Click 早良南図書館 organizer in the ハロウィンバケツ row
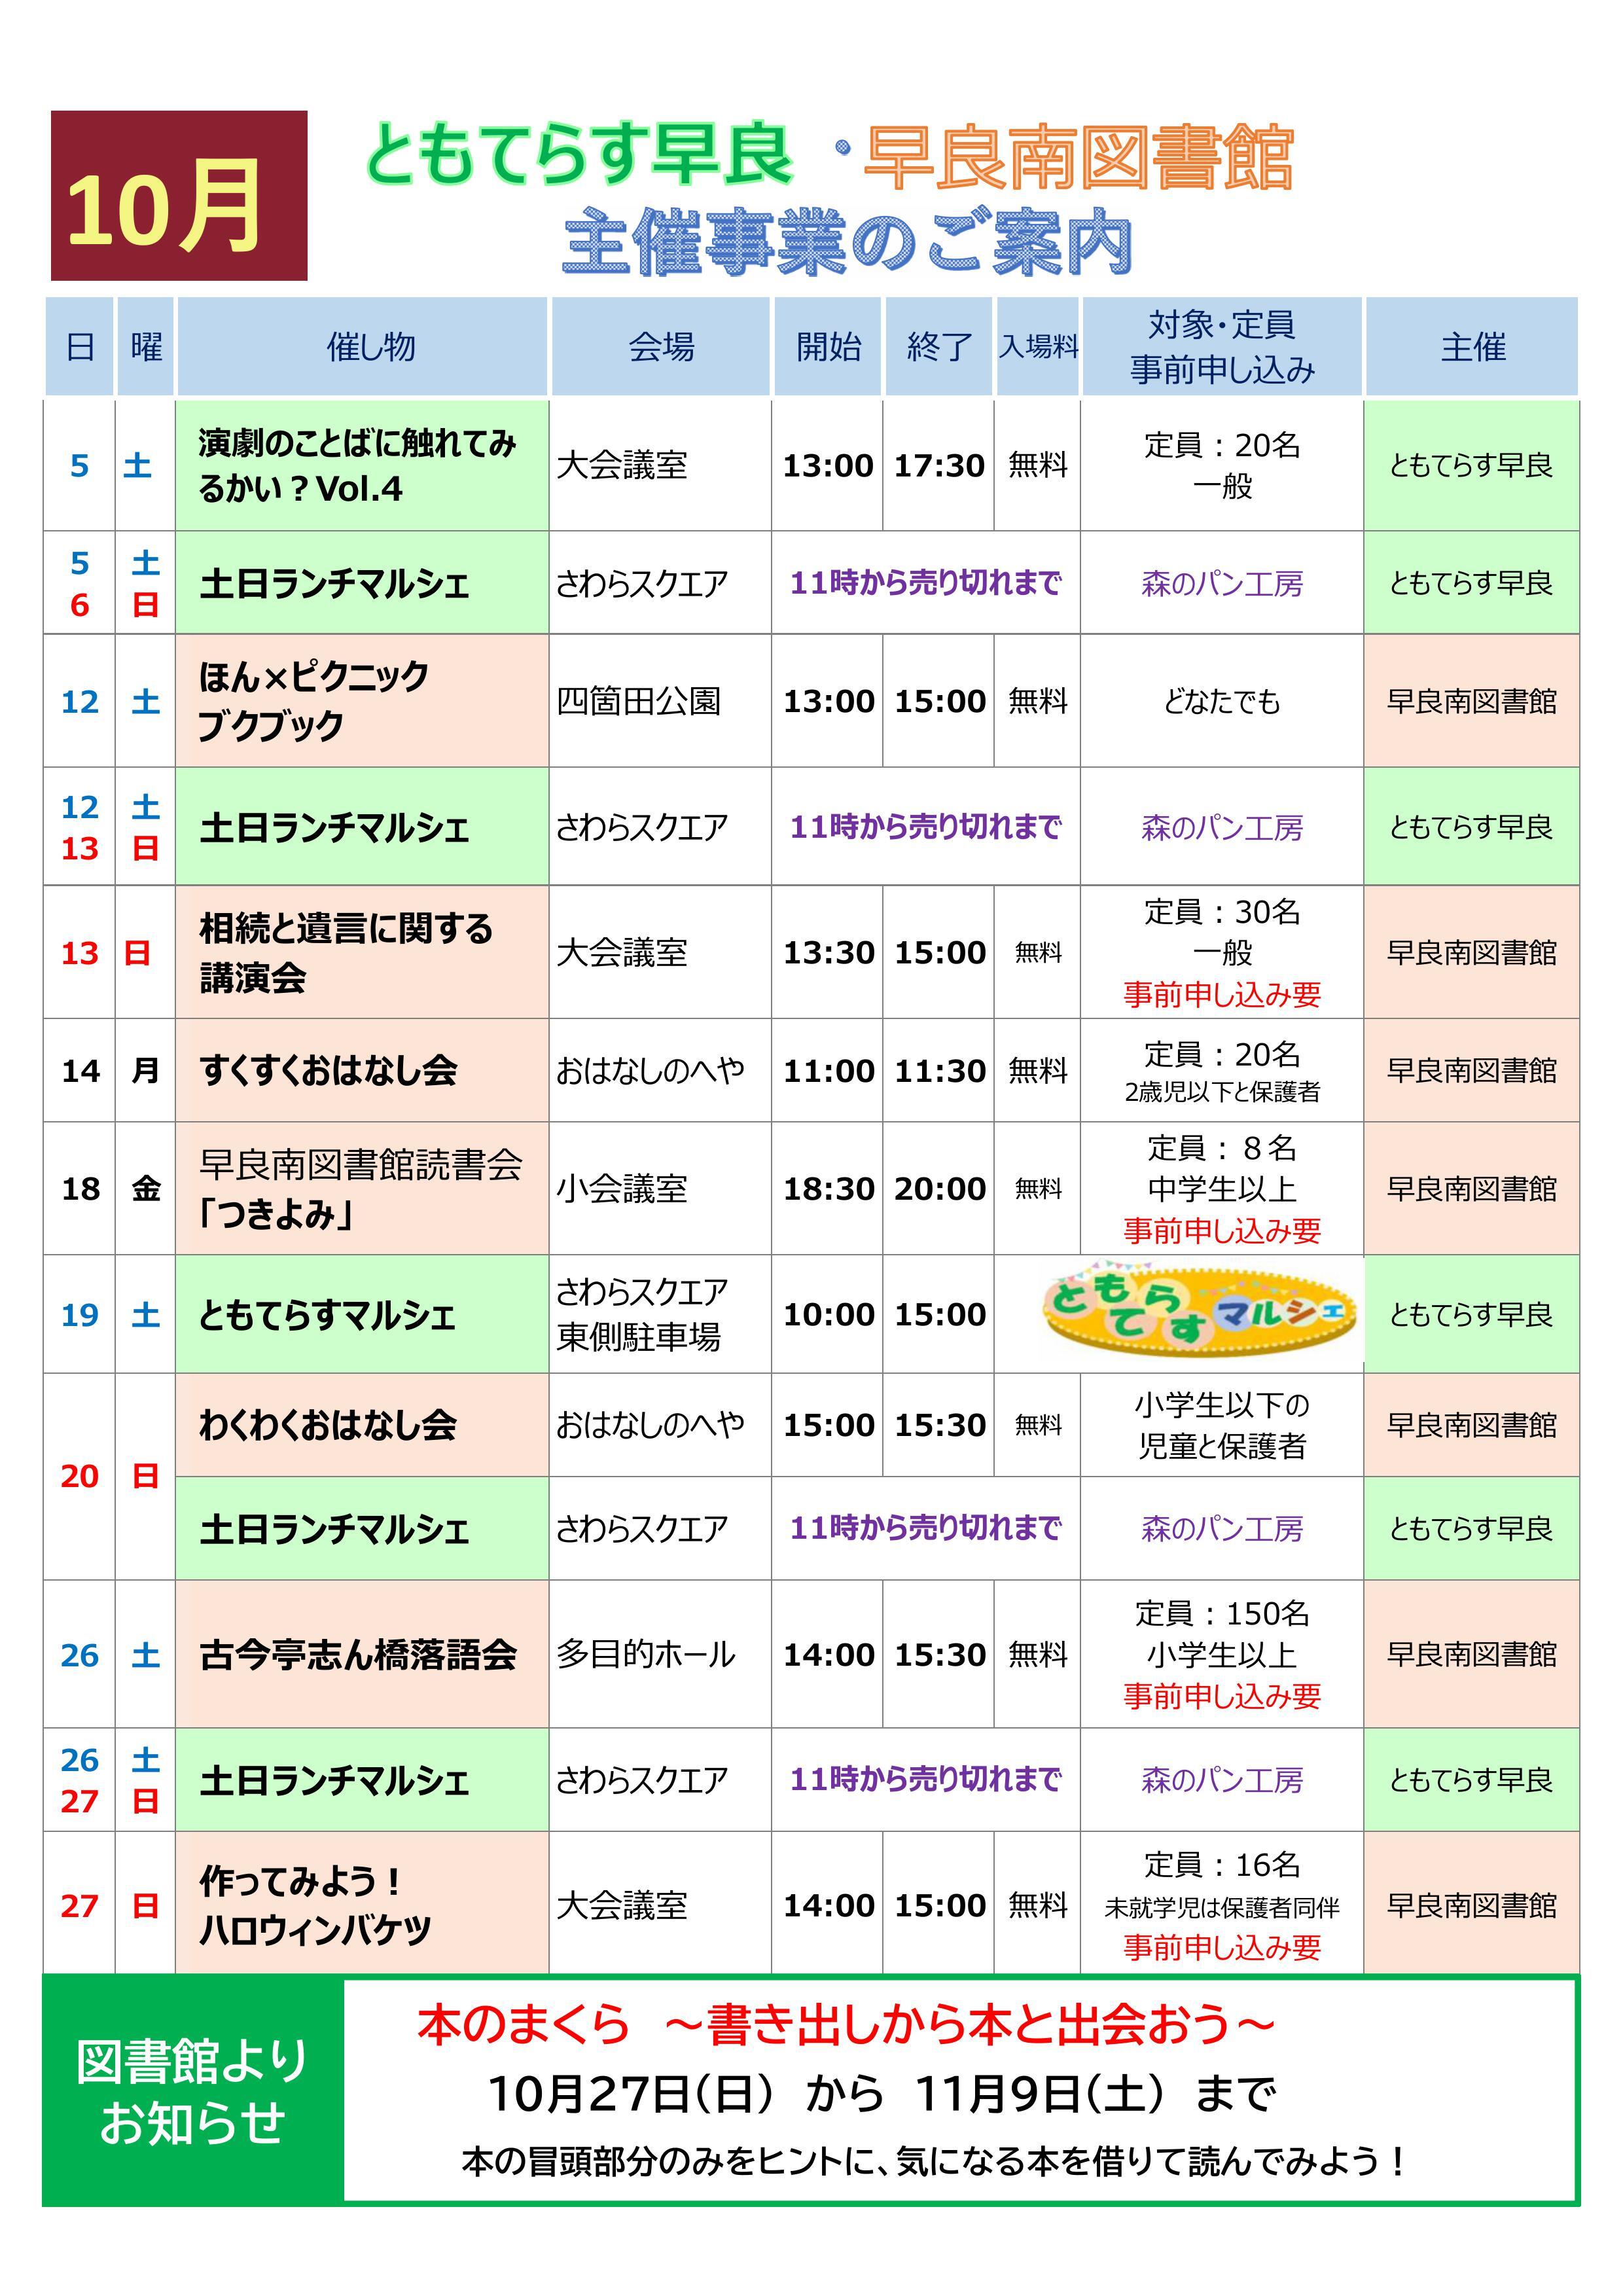This screenshot has height=2296, width=1623. [1471, 1905]
